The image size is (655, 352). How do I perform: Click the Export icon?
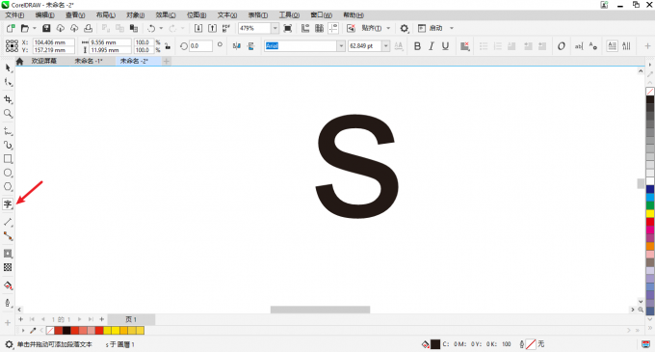click(212, 28)
